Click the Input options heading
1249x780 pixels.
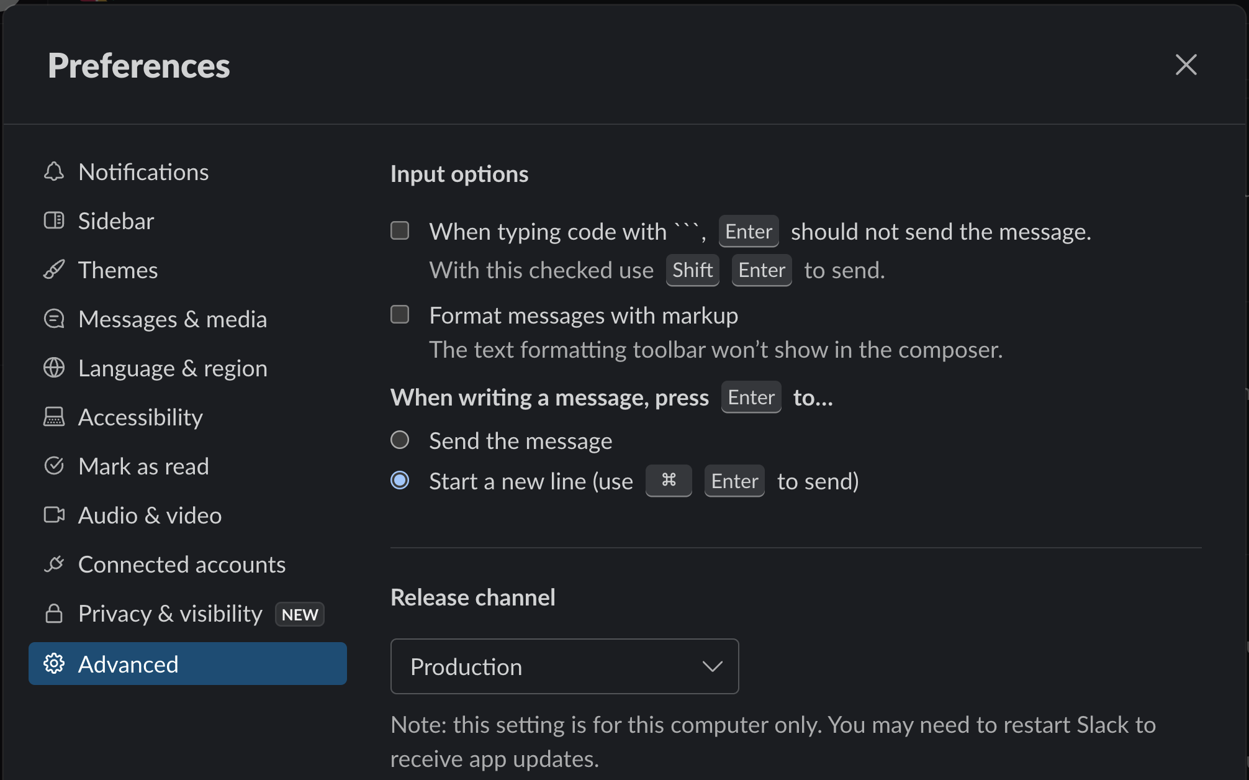[459, 174]
